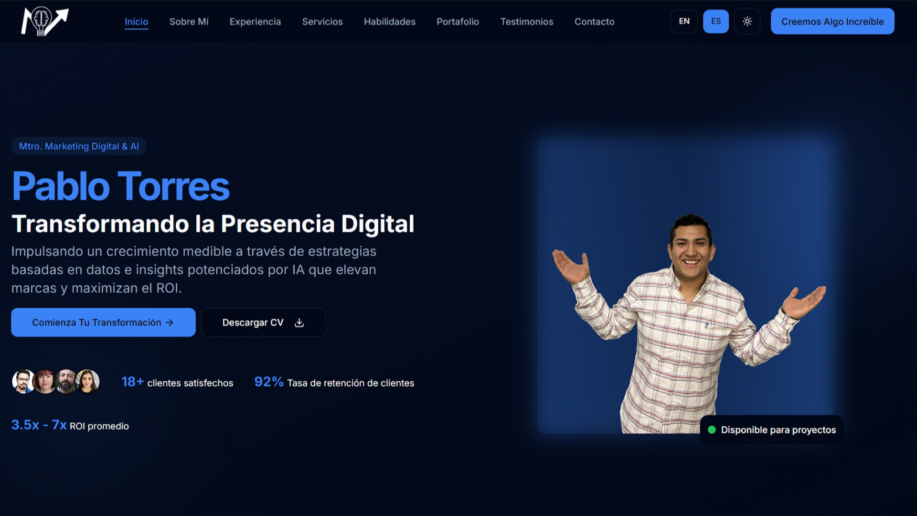Image resolution: width=917 pixels, height=516 pixels.
Task: Click the arrow icon in Comienza Tu Transformación
Action: click(x=170, y=322)
